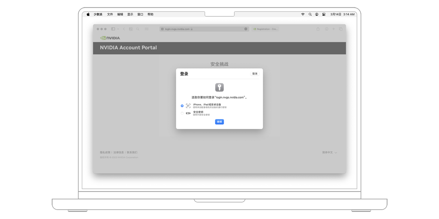
Task: Open the 文件 menu
Action: click(x=110, y=14)
